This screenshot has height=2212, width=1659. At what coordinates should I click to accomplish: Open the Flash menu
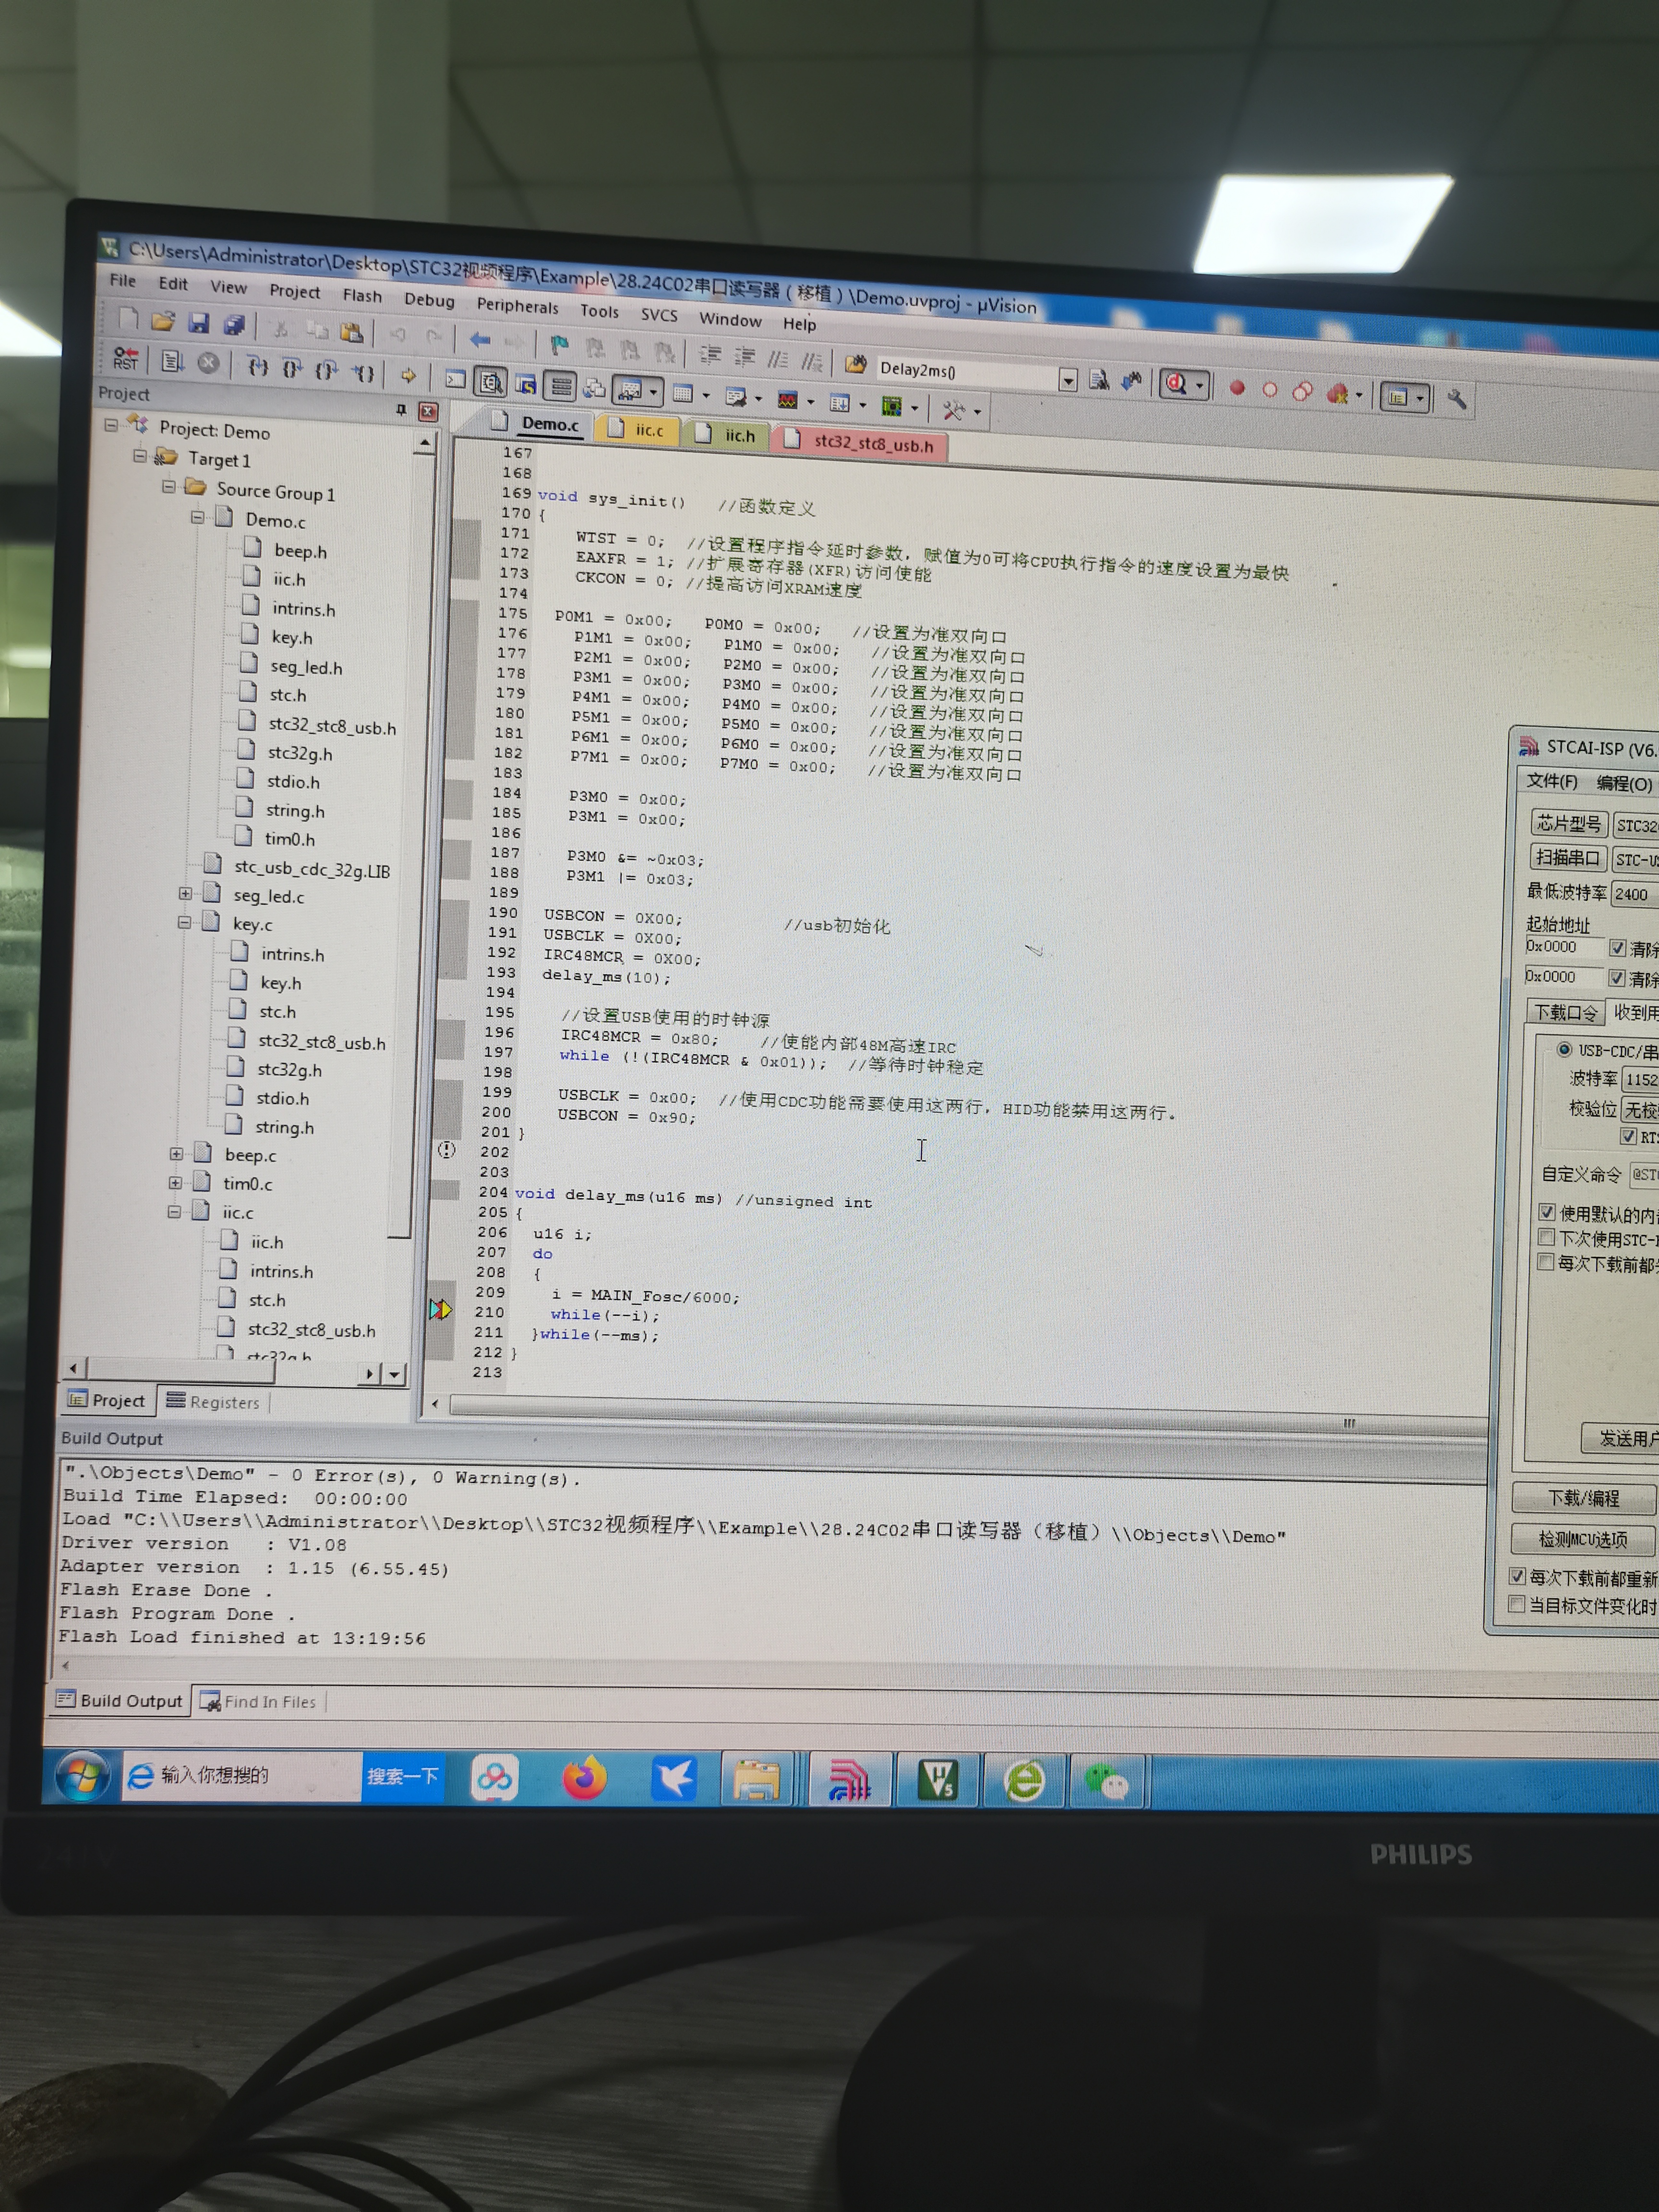point(362,295)
